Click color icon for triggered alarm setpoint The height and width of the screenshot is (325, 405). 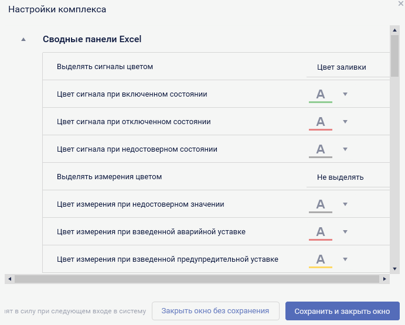[320, 232]
